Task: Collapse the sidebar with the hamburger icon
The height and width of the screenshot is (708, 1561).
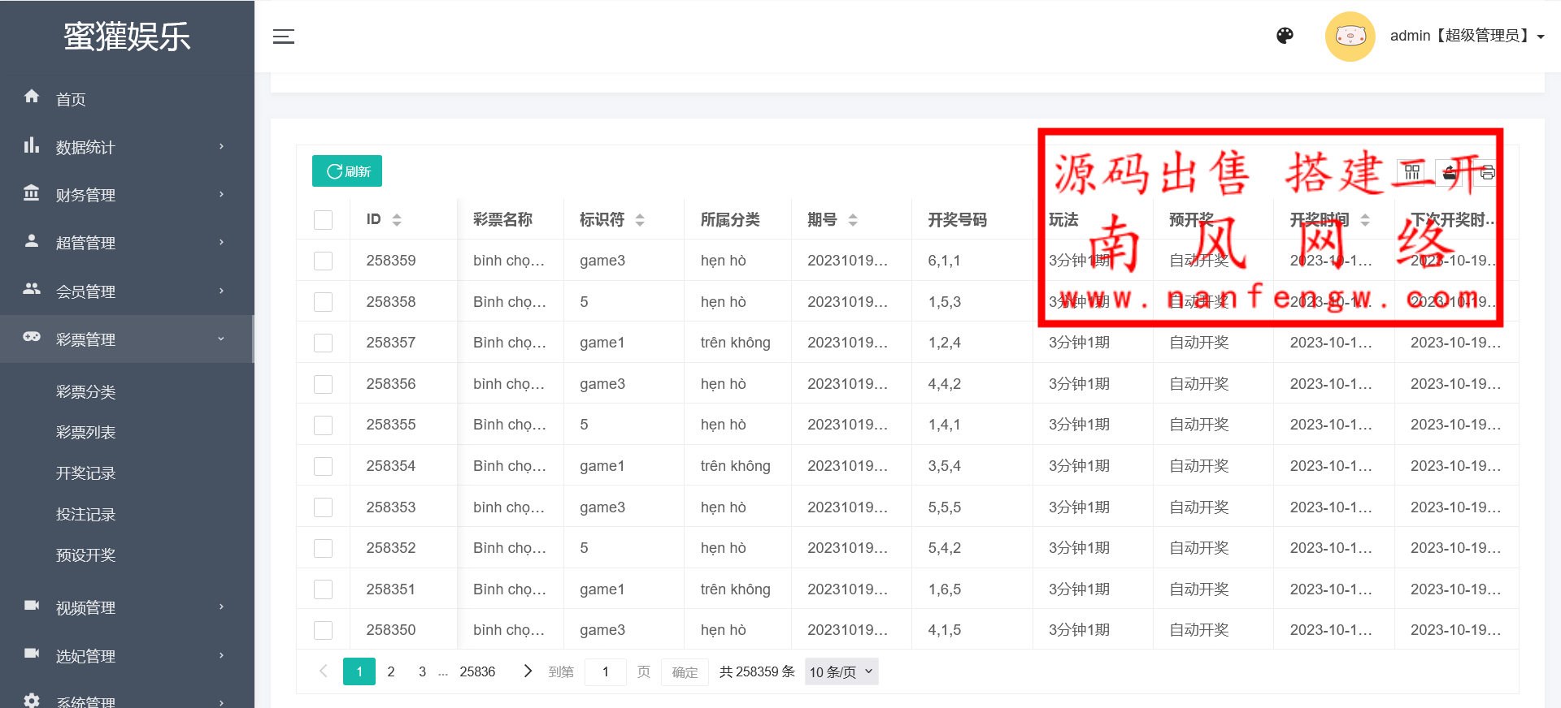Action: click(283, 37)
